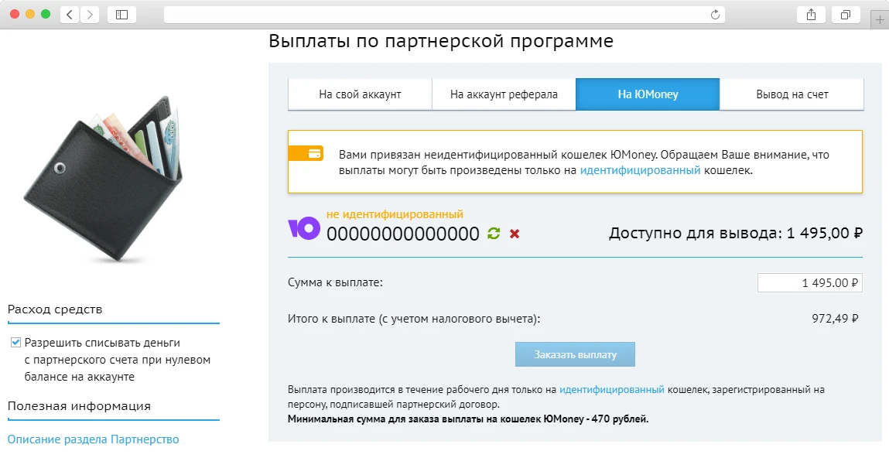Viewport: 889px width, 458px height.
Task: Click the back navigation arrow
Action: (68, 14)
